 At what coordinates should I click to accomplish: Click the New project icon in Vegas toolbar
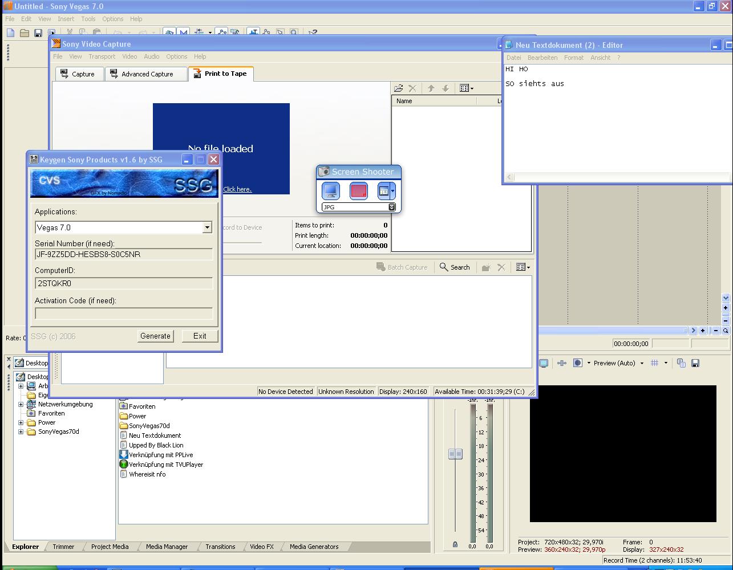(x=10, y=33)
